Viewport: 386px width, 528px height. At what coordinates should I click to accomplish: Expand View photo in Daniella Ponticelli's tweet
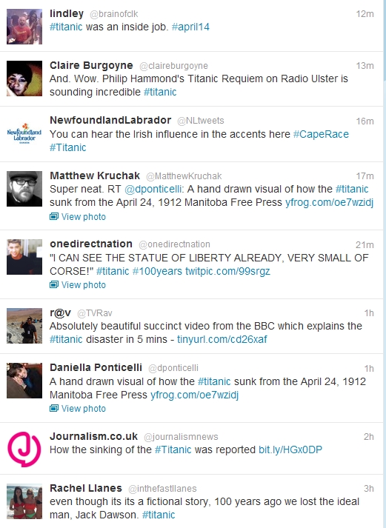tap(84, 409)
